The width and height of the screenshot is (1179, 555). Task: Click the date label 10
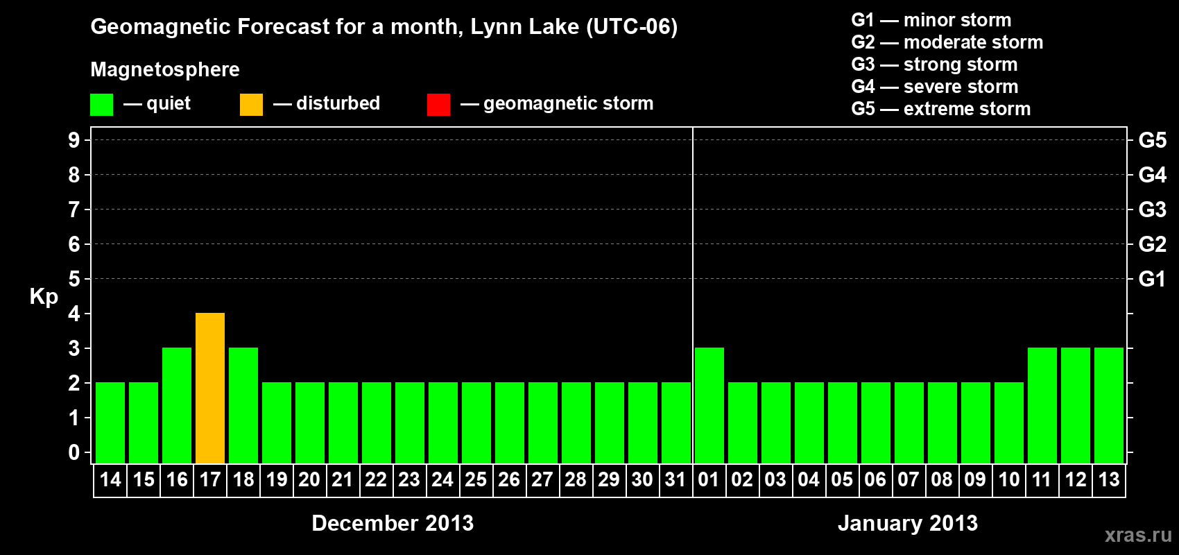[x=1009, y=479]
